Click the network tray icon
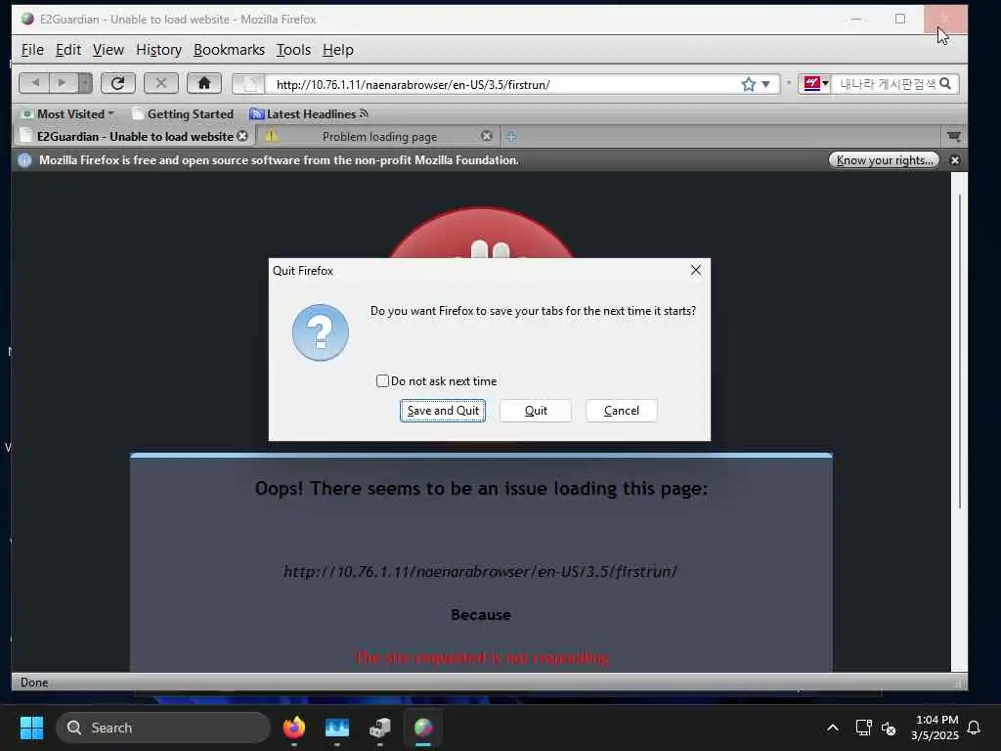Screen dimensions: 1001x751 pyautogui.click(x=864, y=728)
